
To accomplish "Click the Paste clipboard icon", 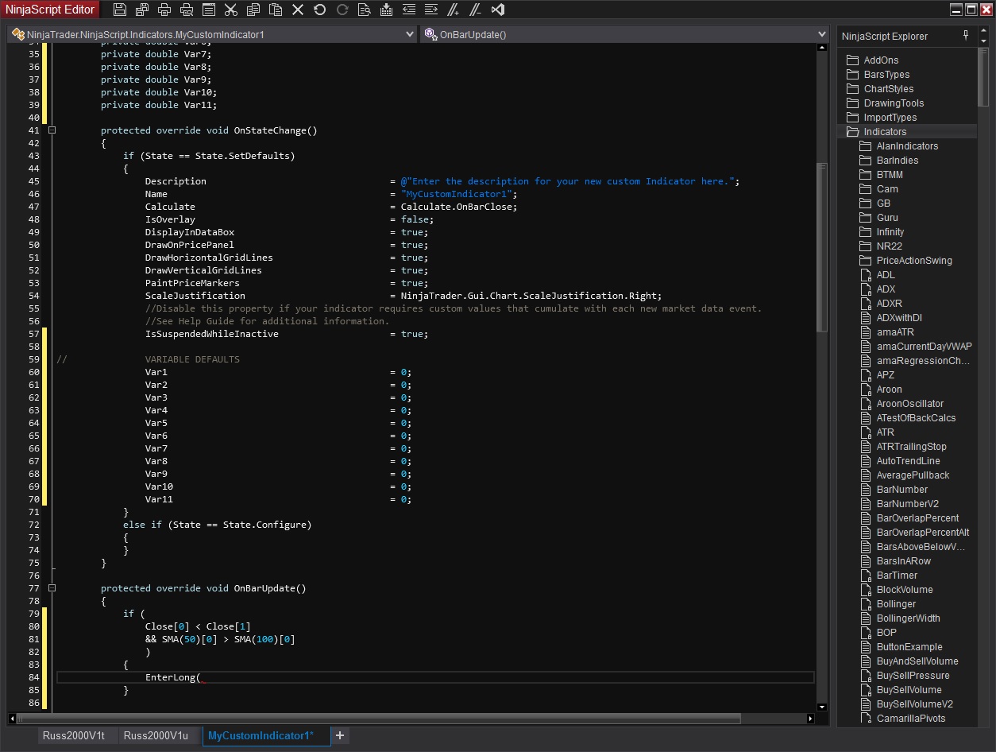I will (276, 10).
